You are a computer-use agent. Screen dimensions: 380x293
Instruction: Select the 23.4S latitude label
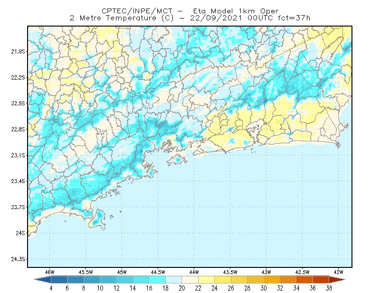tap(18, 181)
